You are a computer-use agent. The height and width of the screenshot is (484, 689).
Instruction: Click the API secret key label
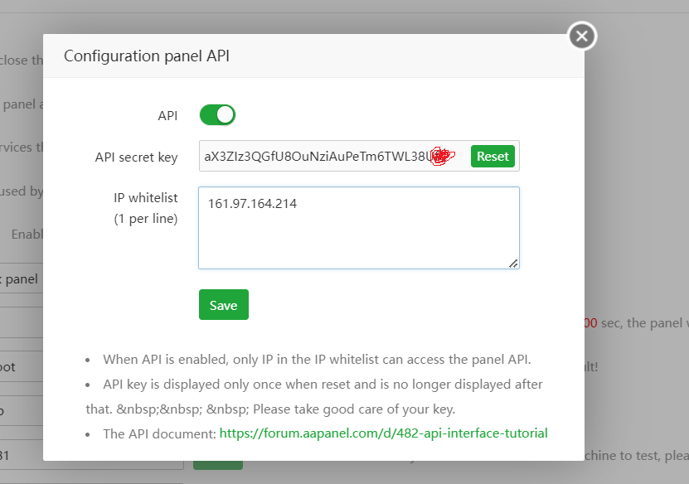(x=136, y=157)
